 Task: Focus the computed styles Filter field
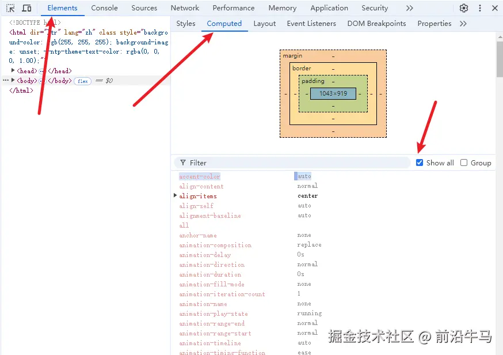(292, 163)
